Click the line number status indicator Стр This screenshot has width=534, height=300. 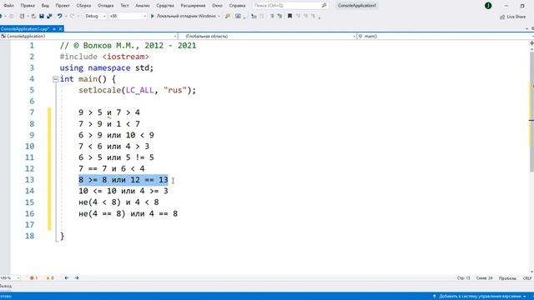(x=464, y=278)
